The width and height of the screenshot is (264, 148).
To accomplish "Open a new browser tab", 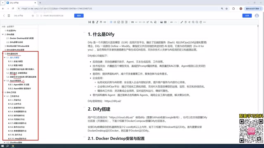I will (40, 3).
